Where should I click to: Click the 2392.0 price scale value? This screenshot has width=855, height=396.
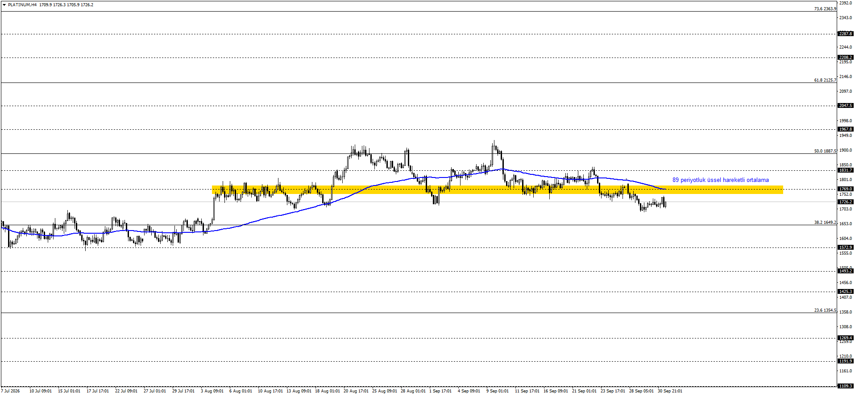tap(846, 3)
